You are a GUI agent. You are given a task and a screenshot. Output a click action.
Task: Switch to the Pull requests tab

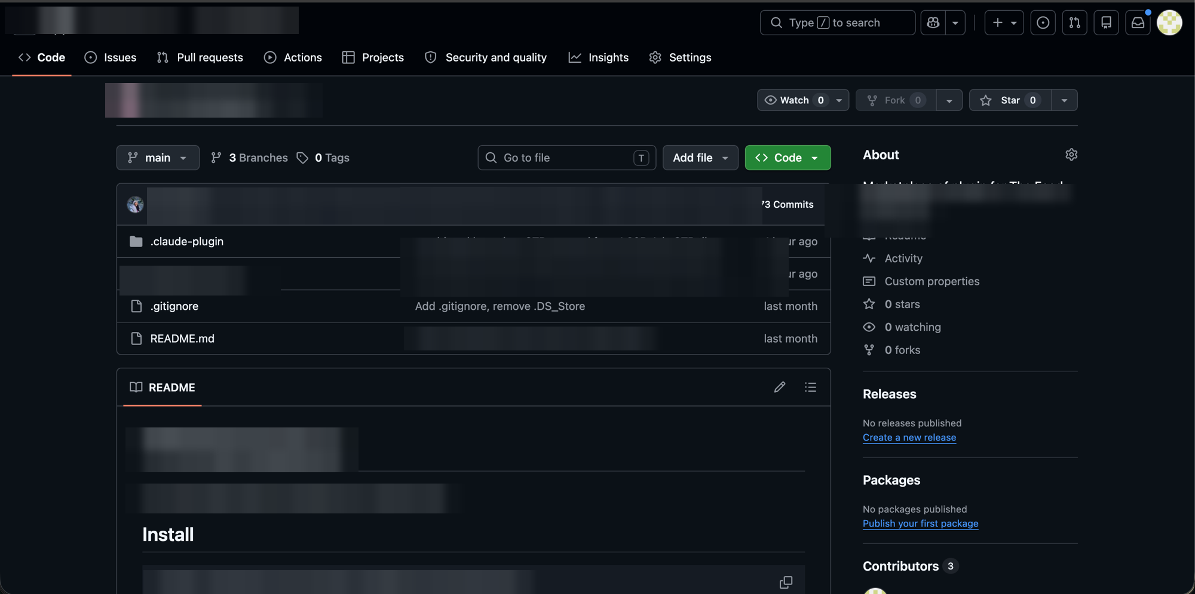coord(200,57)
